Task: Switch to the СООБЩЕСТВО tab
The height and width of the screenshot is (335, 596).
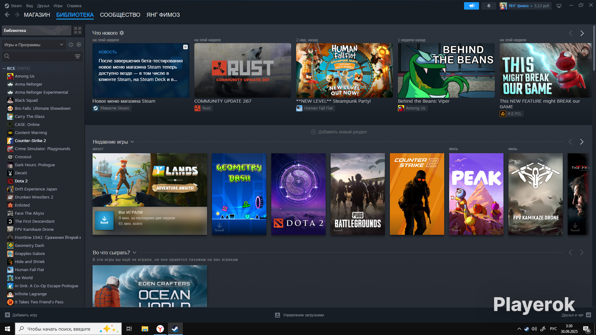Action: point(120,15)
